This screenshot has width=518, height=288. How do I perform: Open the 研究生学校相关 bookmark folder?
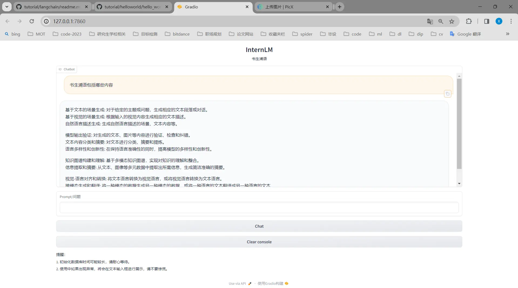point(107,34)
